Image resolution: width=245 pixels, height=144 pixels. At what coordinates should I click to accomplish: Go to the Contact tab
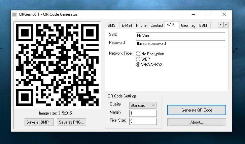pyautogui.click(x=156, y=25)
